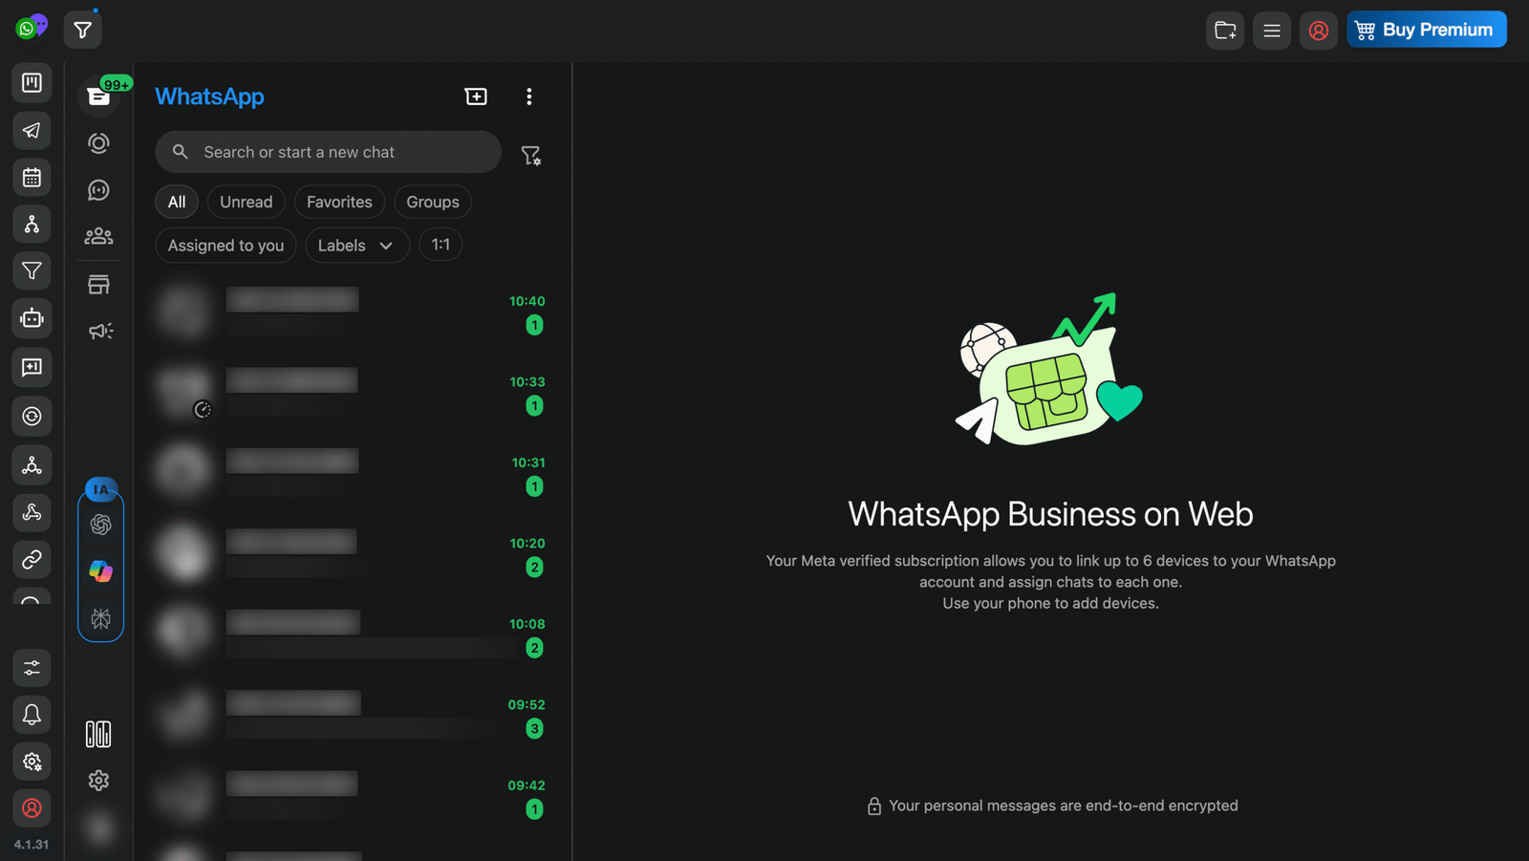Open the chat received at 09:42
This screenshot has height=861, width=1529.
click(353, 796)
